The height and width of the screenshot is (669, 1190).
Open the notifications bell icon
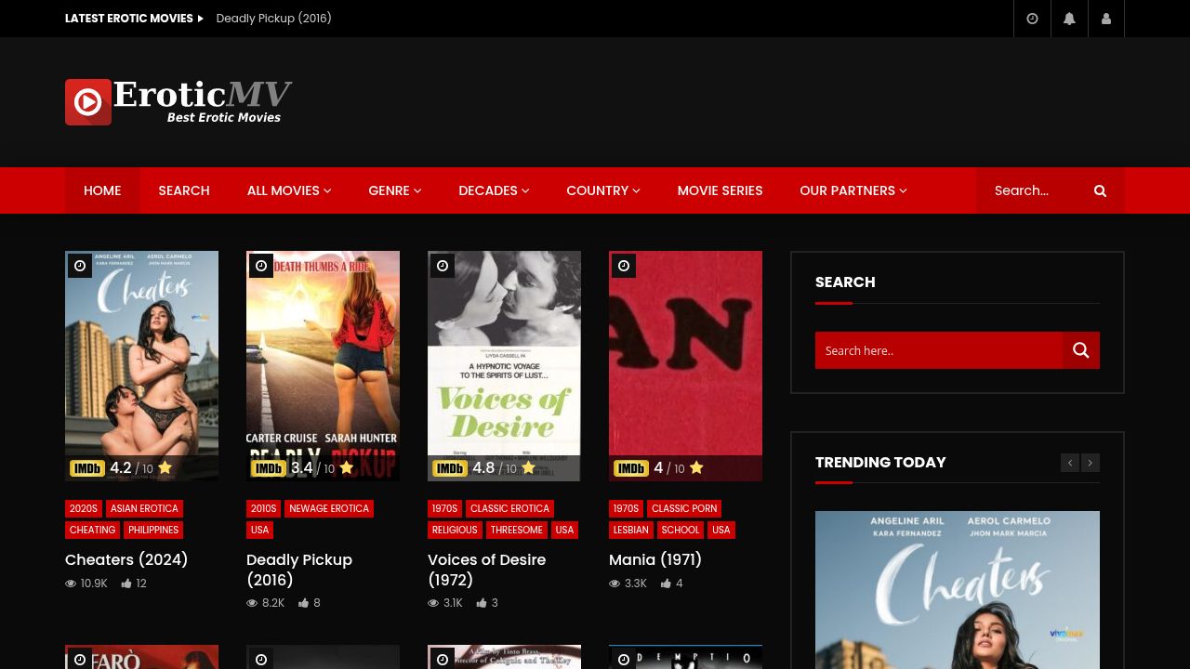pyautogui.click(x=1069, y=19)
